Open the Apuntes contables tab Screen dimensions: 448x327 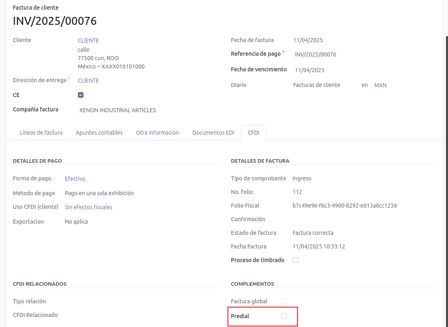pyautogui.click(x=99, y=133)
